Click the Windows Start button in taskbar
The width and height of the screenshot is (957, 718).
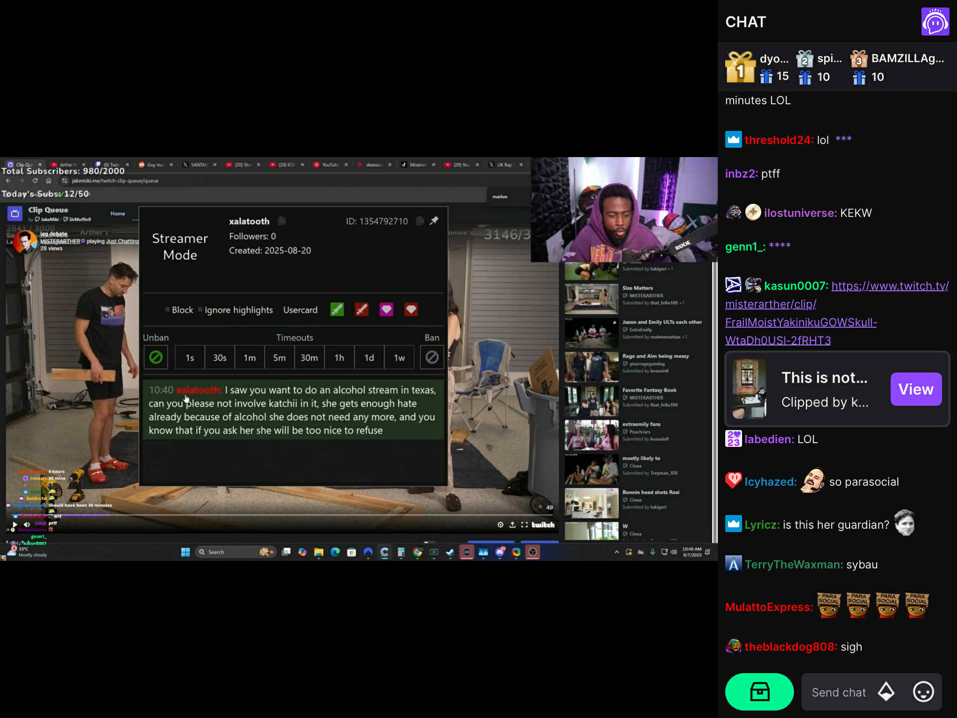coord(185,552)
